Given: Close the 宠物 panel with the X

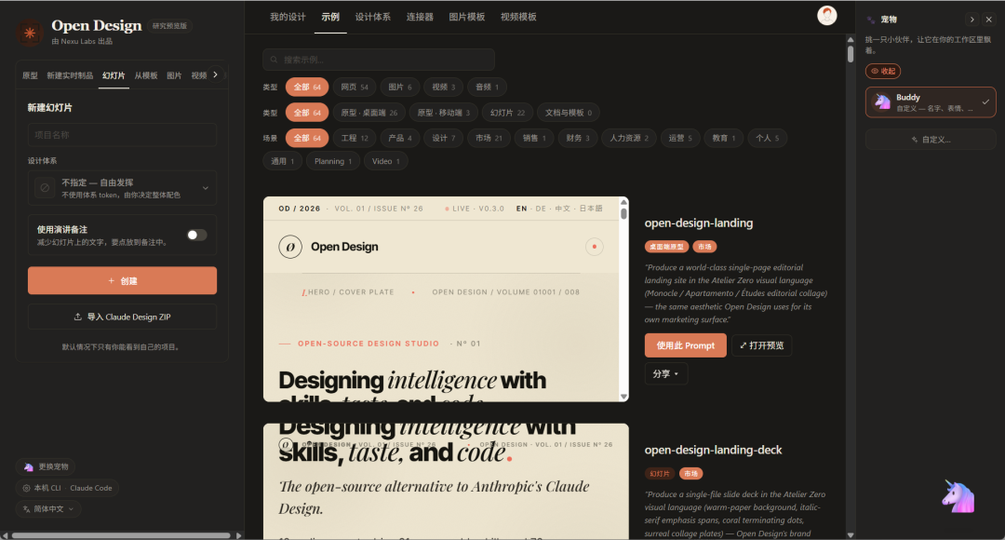Looking at the screenshot, I should point(989,20).
